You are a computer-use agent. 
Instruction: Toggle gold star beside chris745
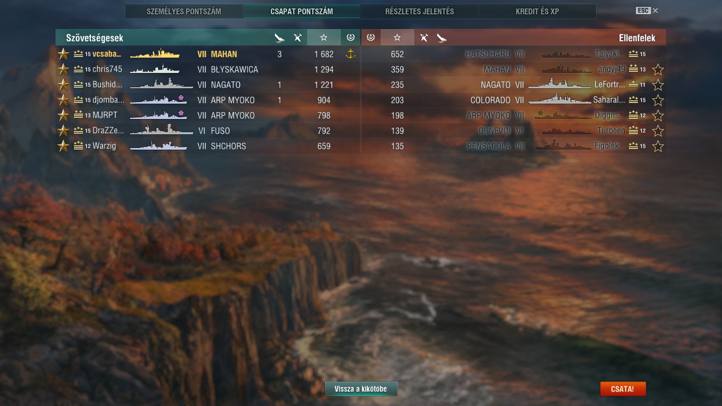point(63,69)
